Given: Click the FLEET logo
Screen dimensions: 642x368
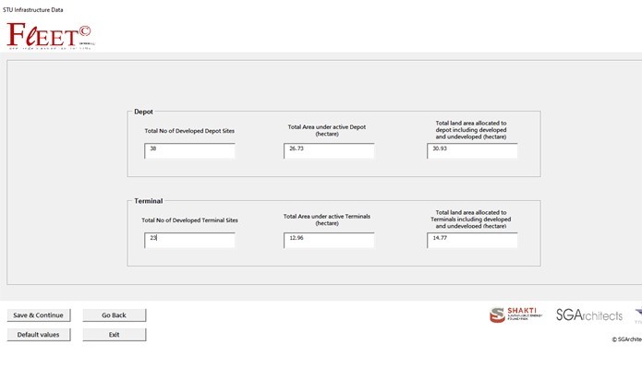Looking at the screenshot, I should tap(51, 36).
